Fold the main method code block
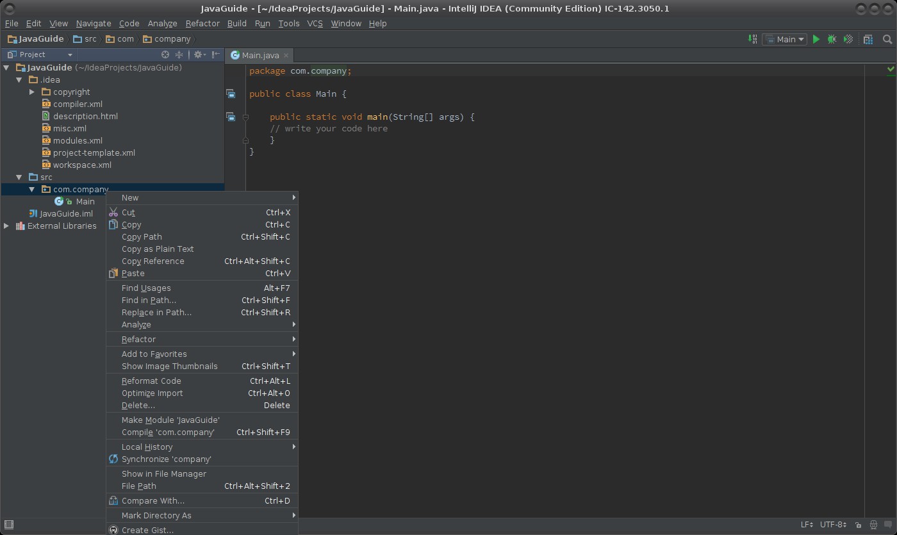 [245, 117]
